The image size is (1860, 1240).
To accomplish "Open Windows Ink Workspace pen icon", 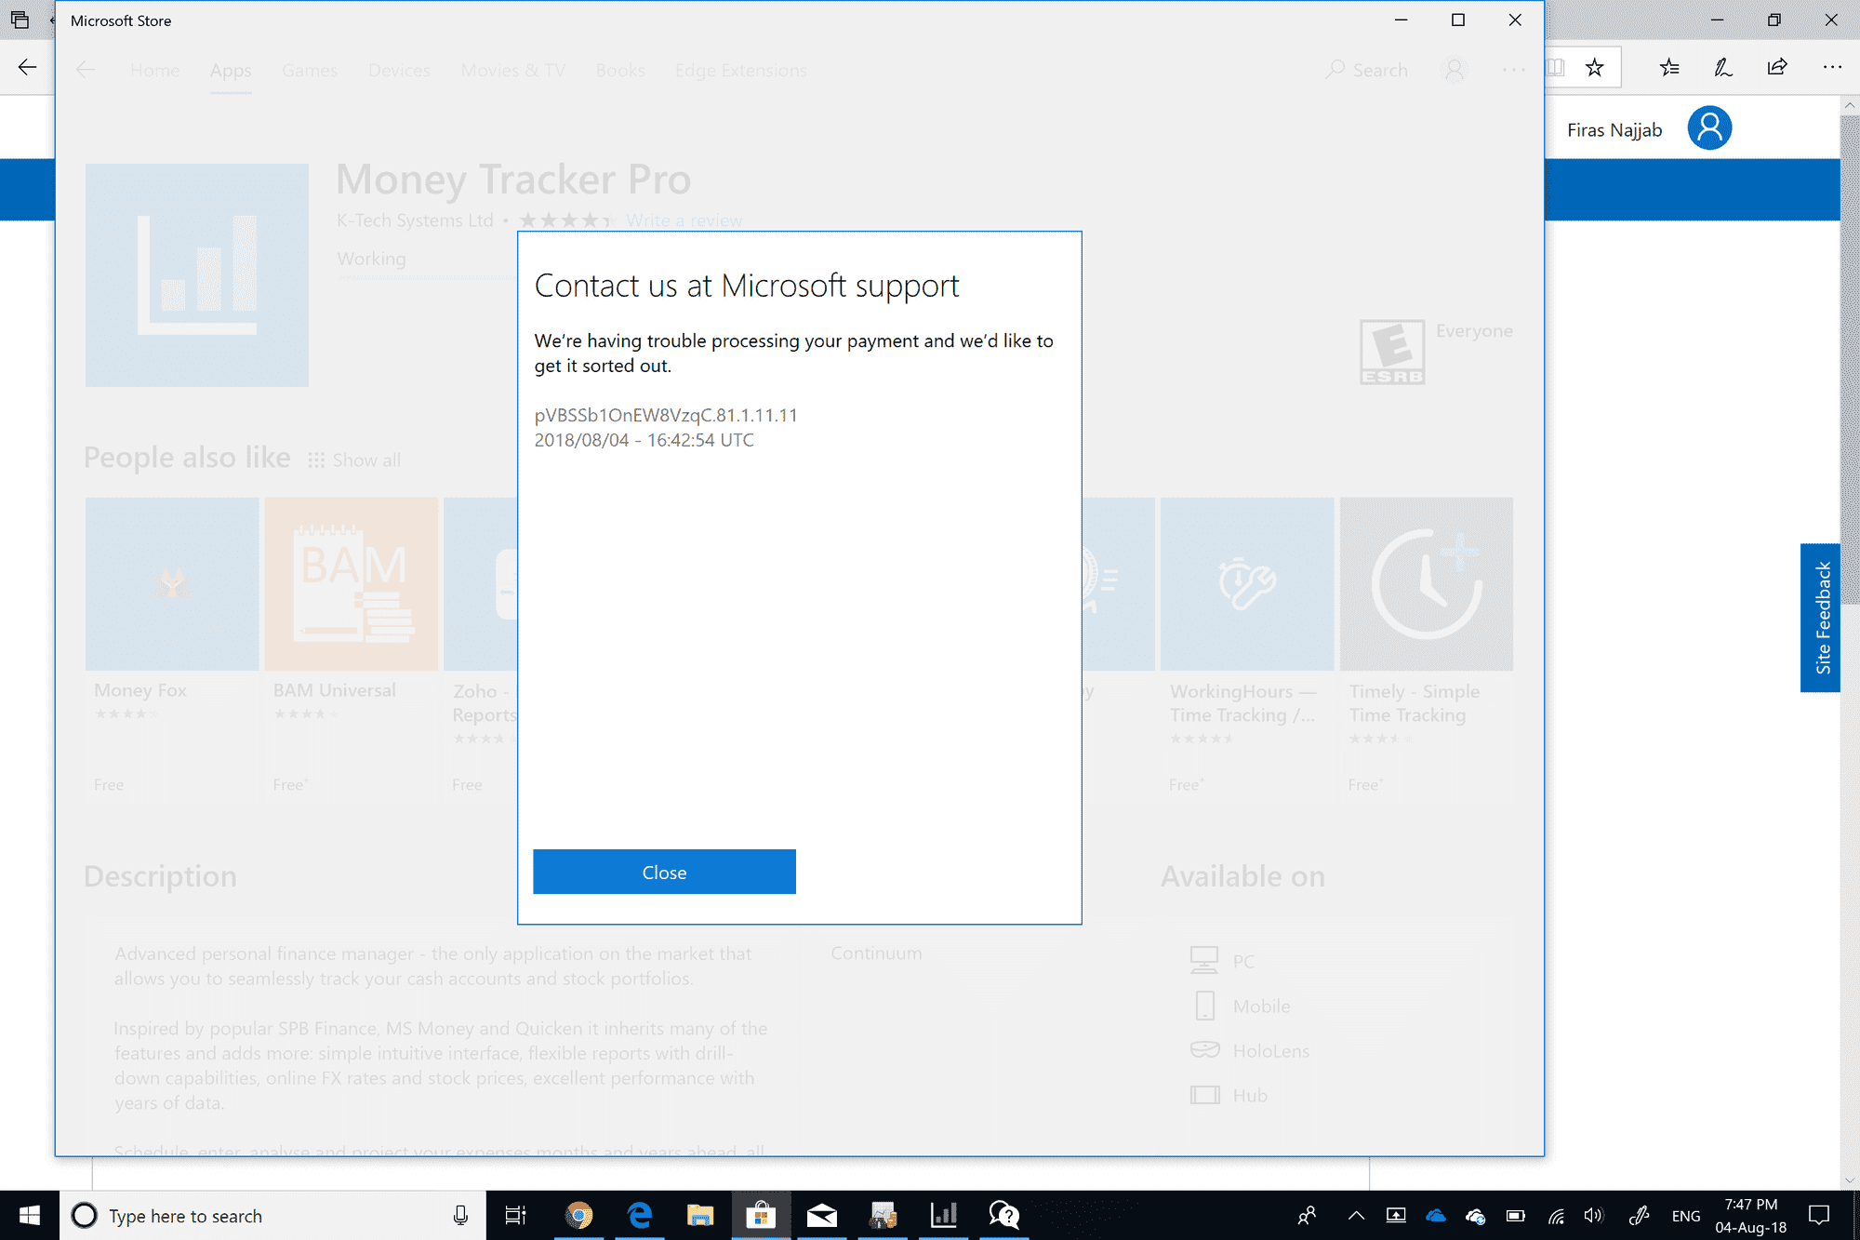I will pos(1639,1215).
